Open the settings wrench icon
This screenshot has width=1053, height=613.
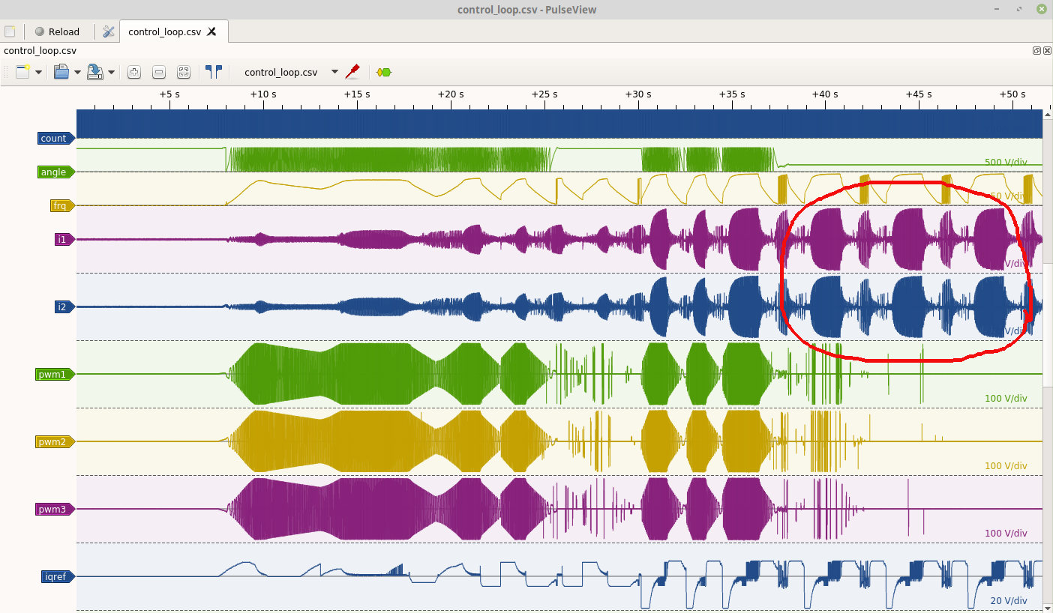point(109,31)
